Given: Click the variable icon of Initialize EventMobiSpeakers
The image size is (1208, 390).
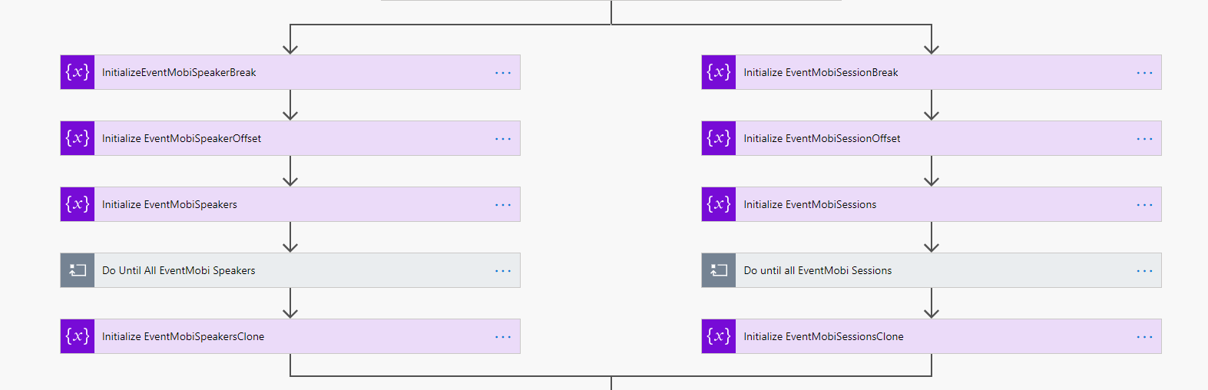Looking at the screenshot, I should 78,204.
